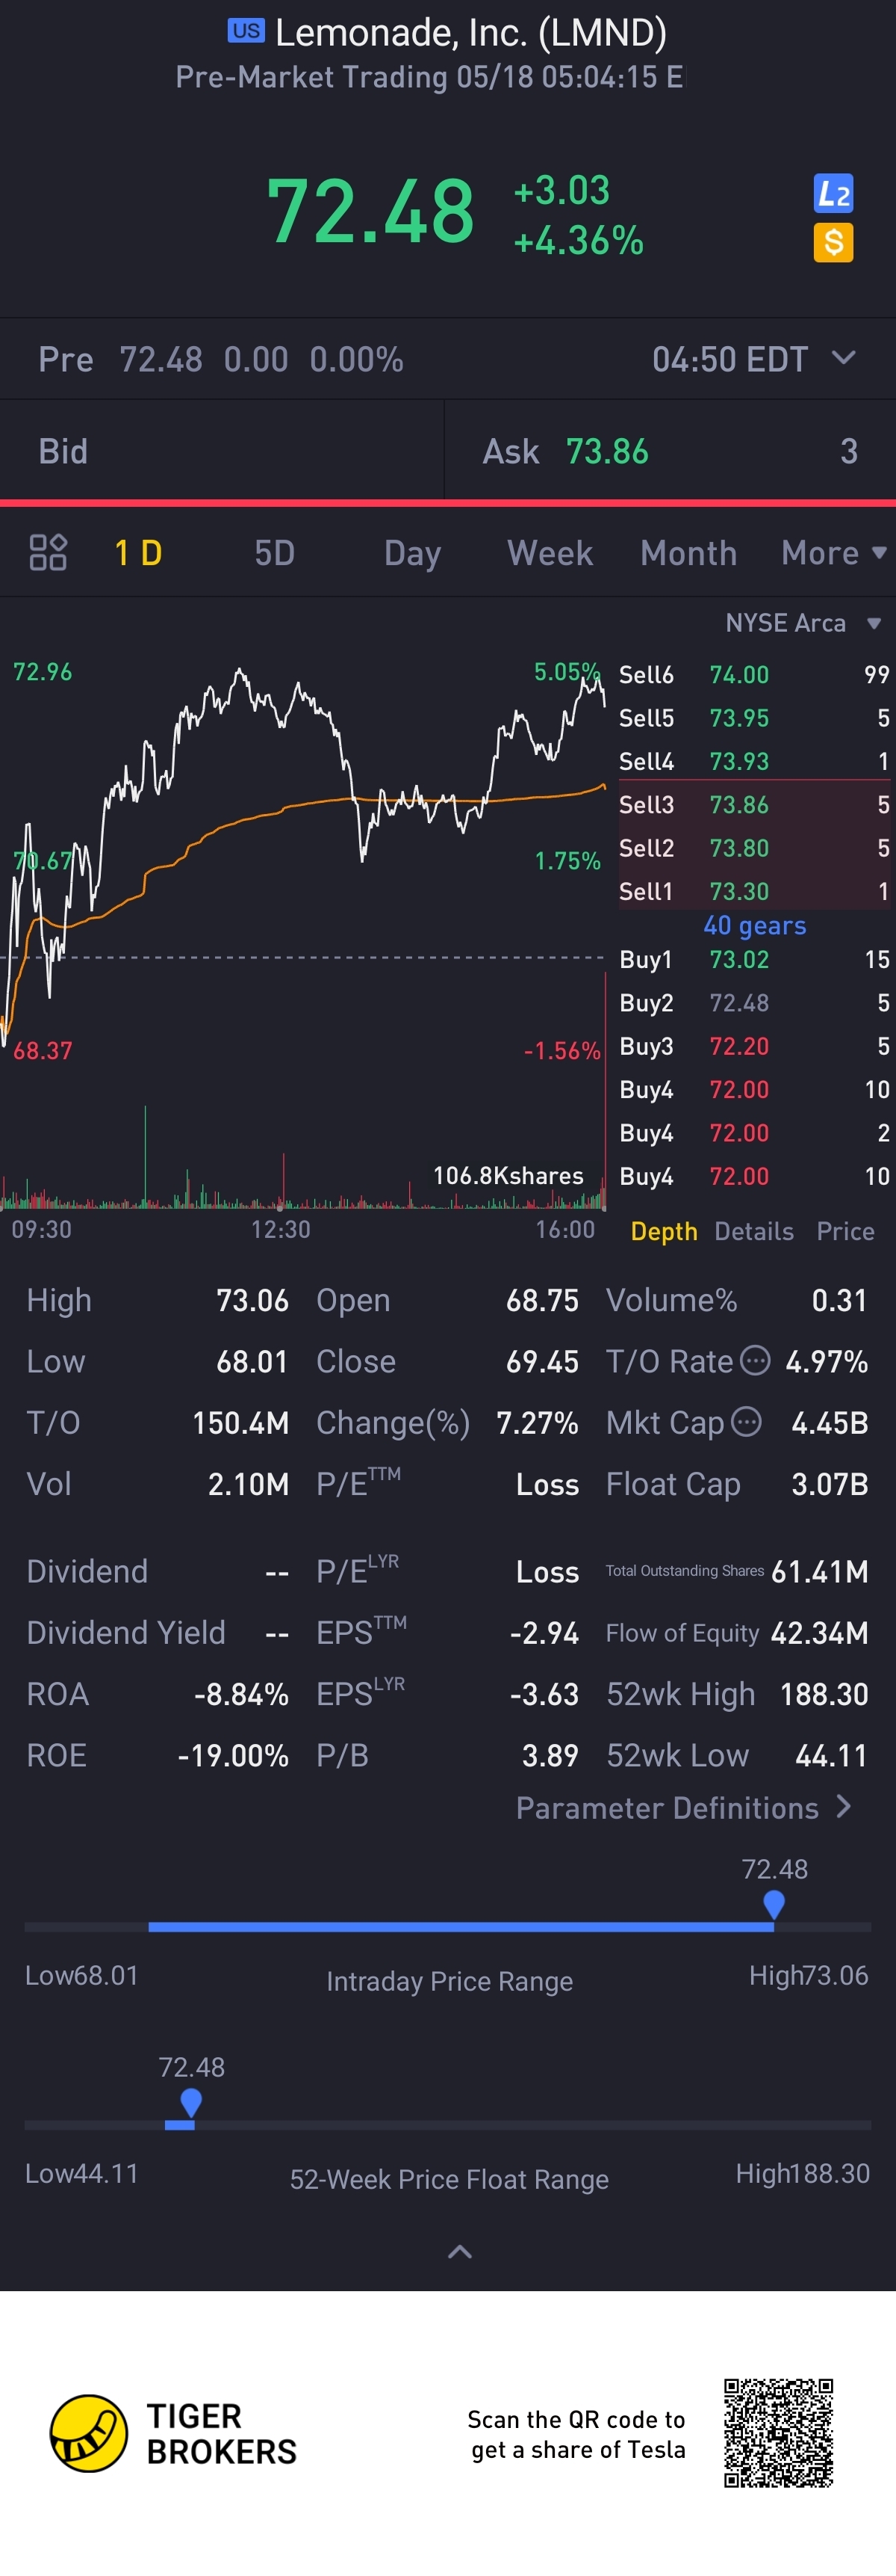Select the Sell1 73.30 order row
The image size is (896, 2576).
coord(753,890)
